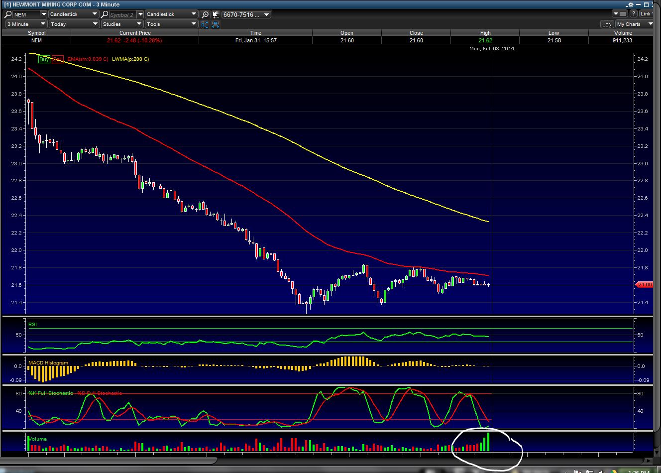
Task: Click the vertical chart scaling icon
Action: tap(205, 24)
